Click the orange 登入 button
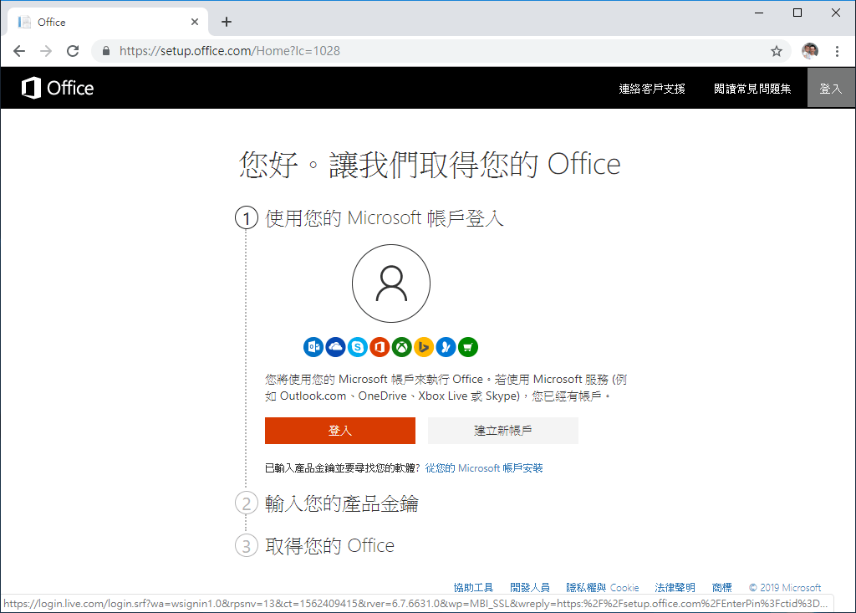This screenshot has width=856, height=613. [x=339, y=430]
